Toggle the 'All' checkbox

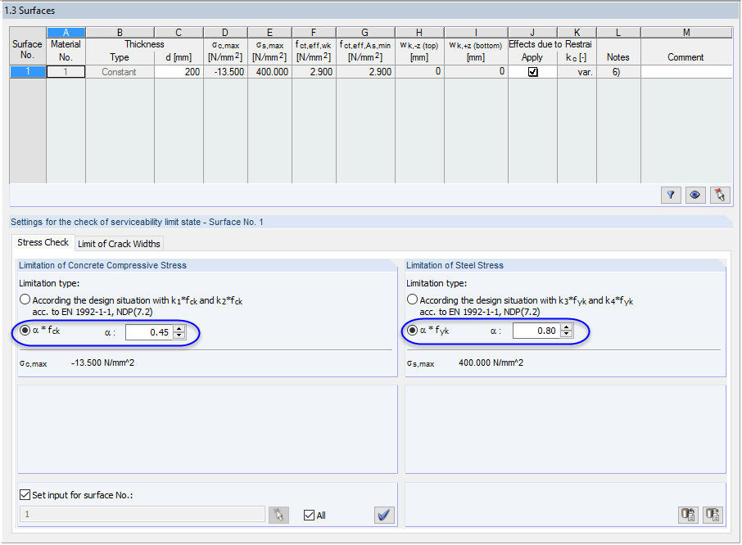coord(307,515)
